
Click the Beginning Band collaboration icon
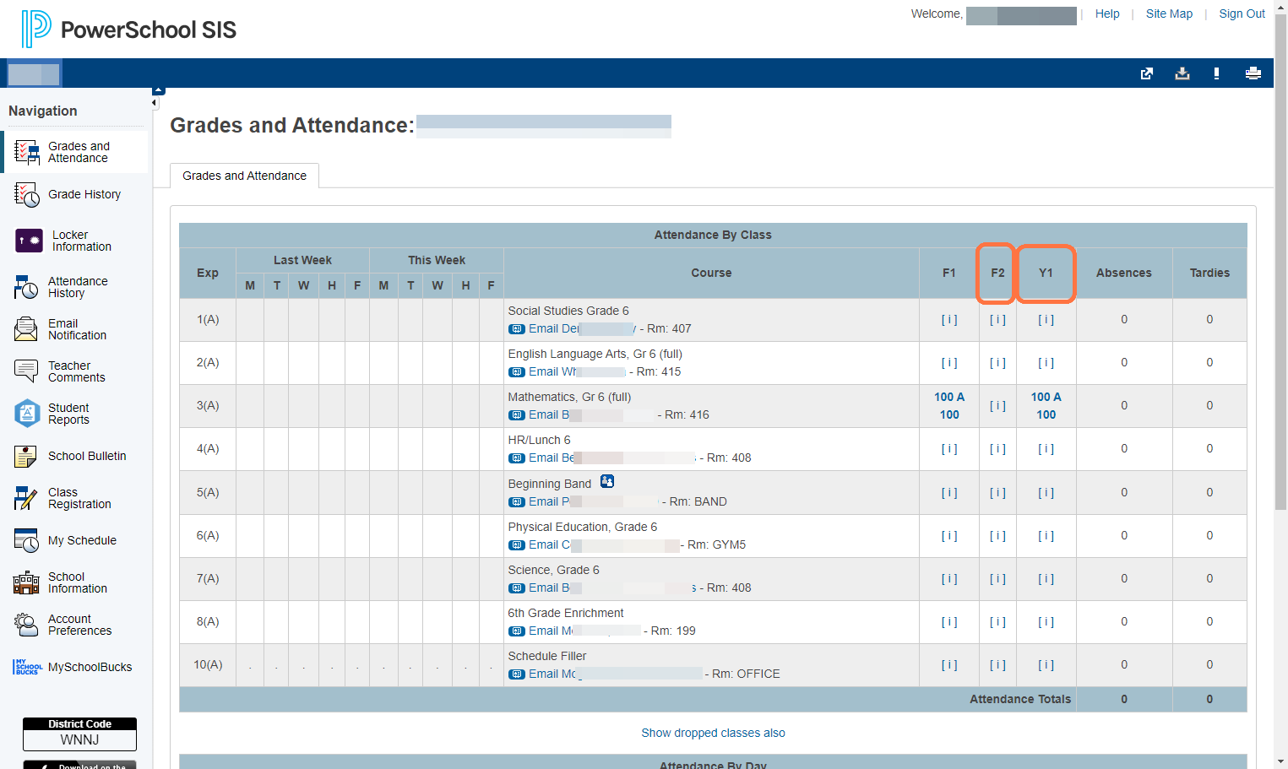(607, 481)
